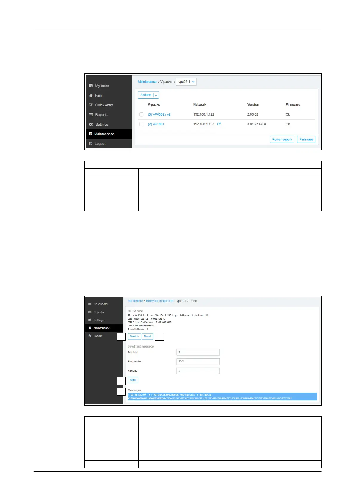Click the Send button
Screen dimensions: 355x502
(133, 380)
